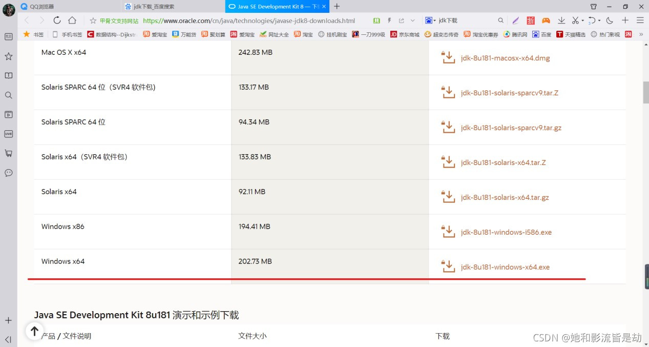649x347 pixels.
Task: Open 腾讯网 bookmark
Action: (515, 34)
